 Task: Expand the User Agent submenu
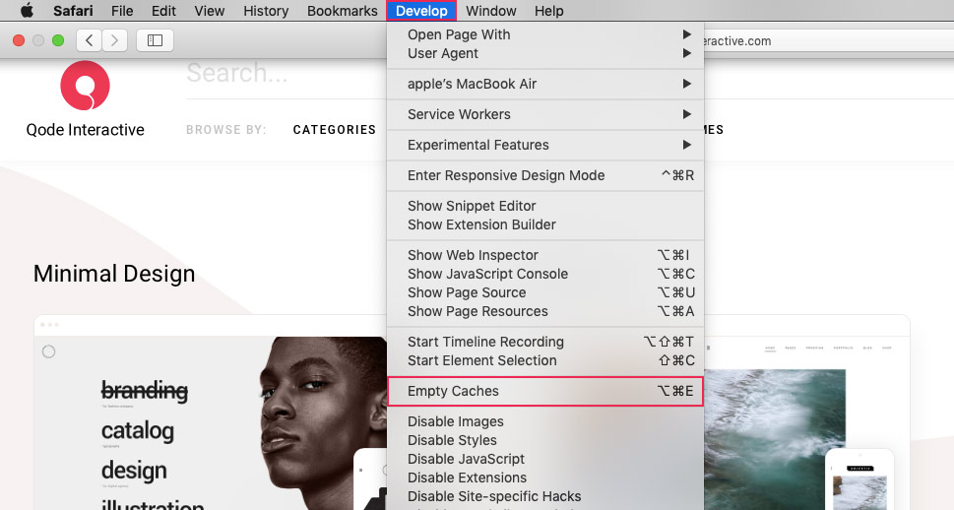click(x=545, y=53)
